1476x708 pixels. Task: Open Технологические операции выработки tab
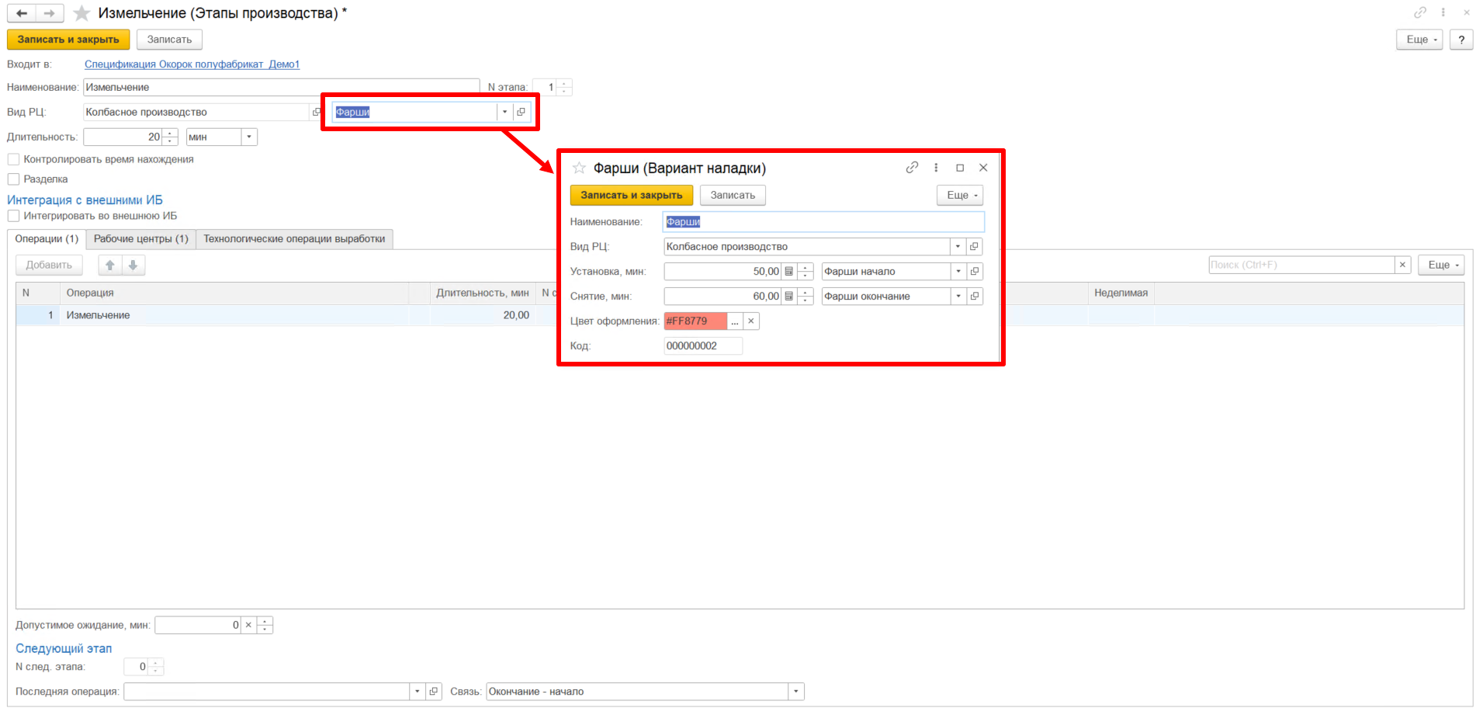[294, 239]
